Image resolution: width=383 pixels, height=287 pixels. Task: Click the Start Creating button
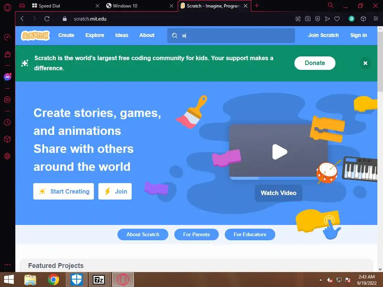pyautogui.click(x=64, y=191)
